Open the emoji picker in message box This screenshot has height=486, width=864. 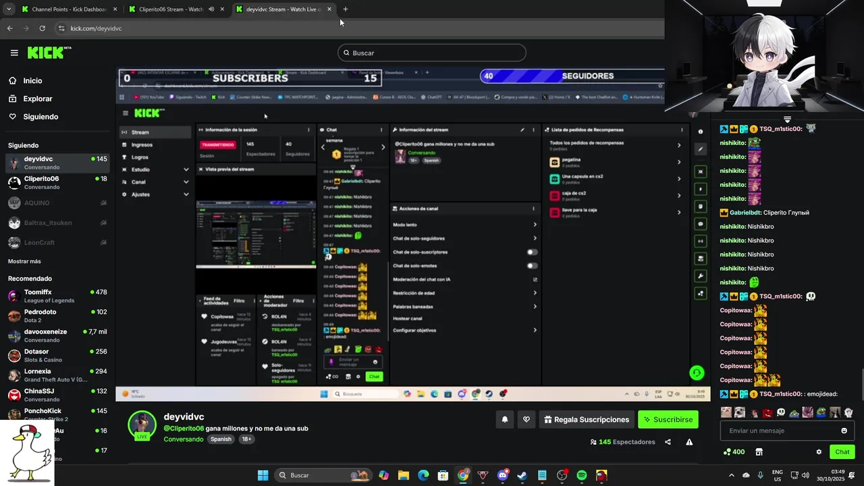coord(844,431)
